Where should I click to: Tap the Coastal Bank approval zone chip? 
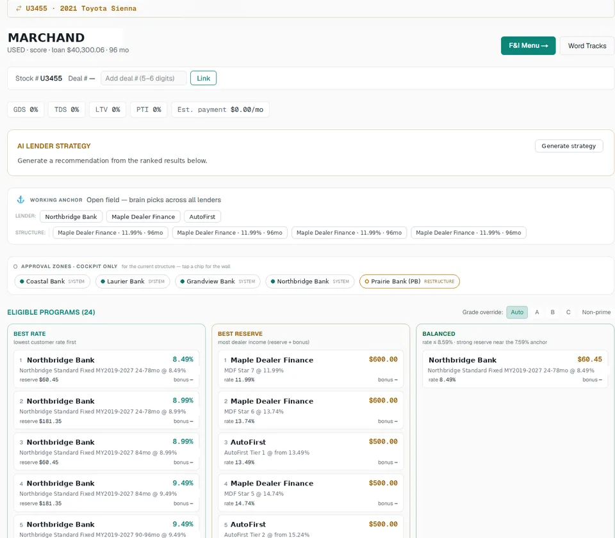52,281
